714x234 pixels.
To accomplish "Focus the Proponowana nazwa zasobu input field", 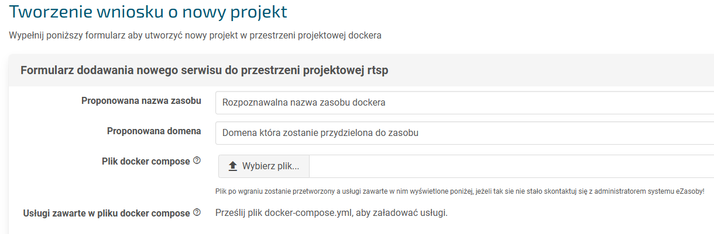I will coord(462,102).
